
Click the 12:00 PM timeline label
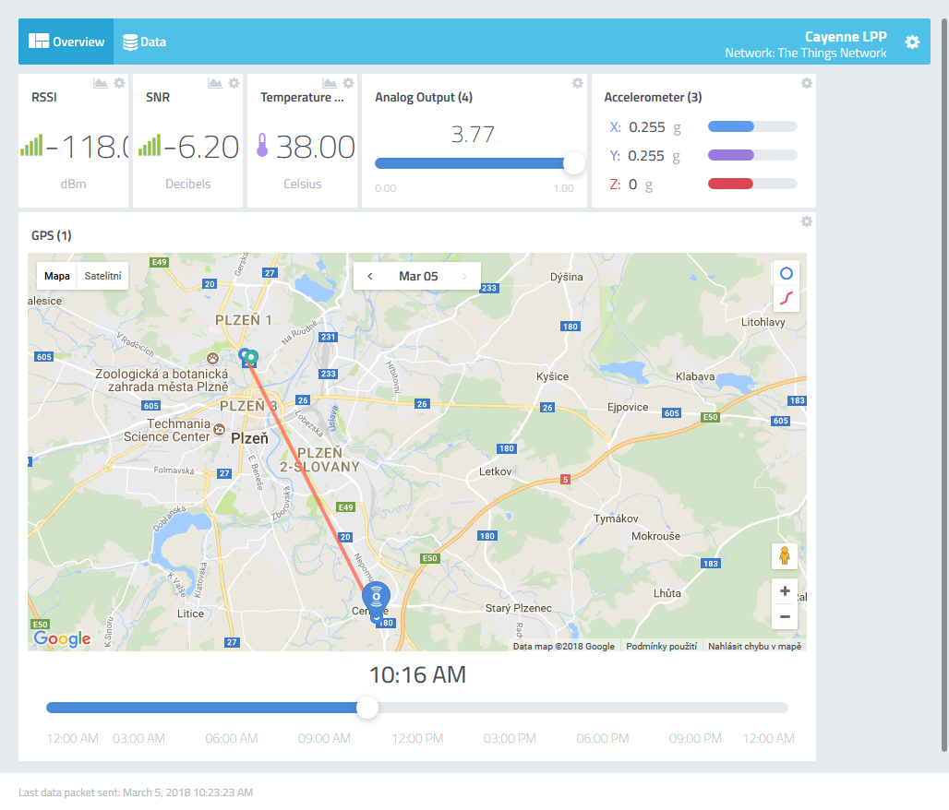pos(417,738)
